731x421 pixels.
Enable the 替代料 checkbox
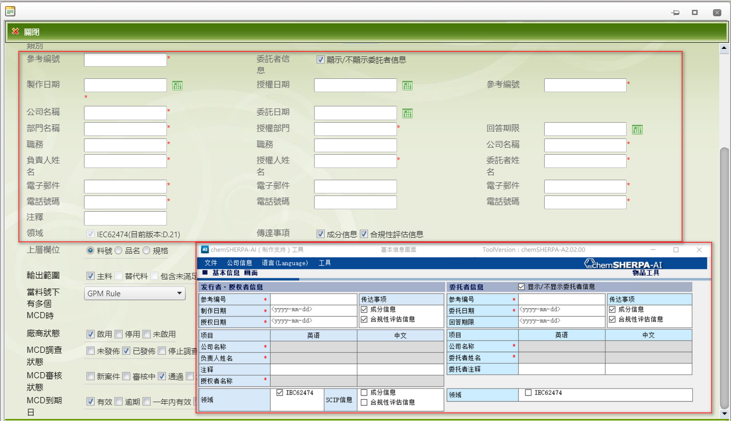point(119,276)
